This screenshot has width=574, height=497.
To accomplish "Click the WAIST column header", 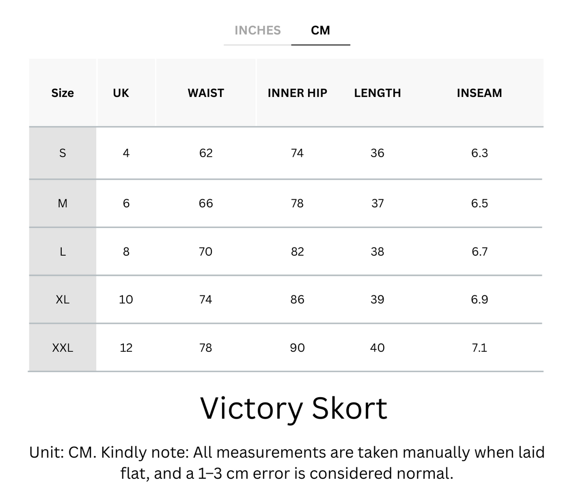I will click(206, 93).
